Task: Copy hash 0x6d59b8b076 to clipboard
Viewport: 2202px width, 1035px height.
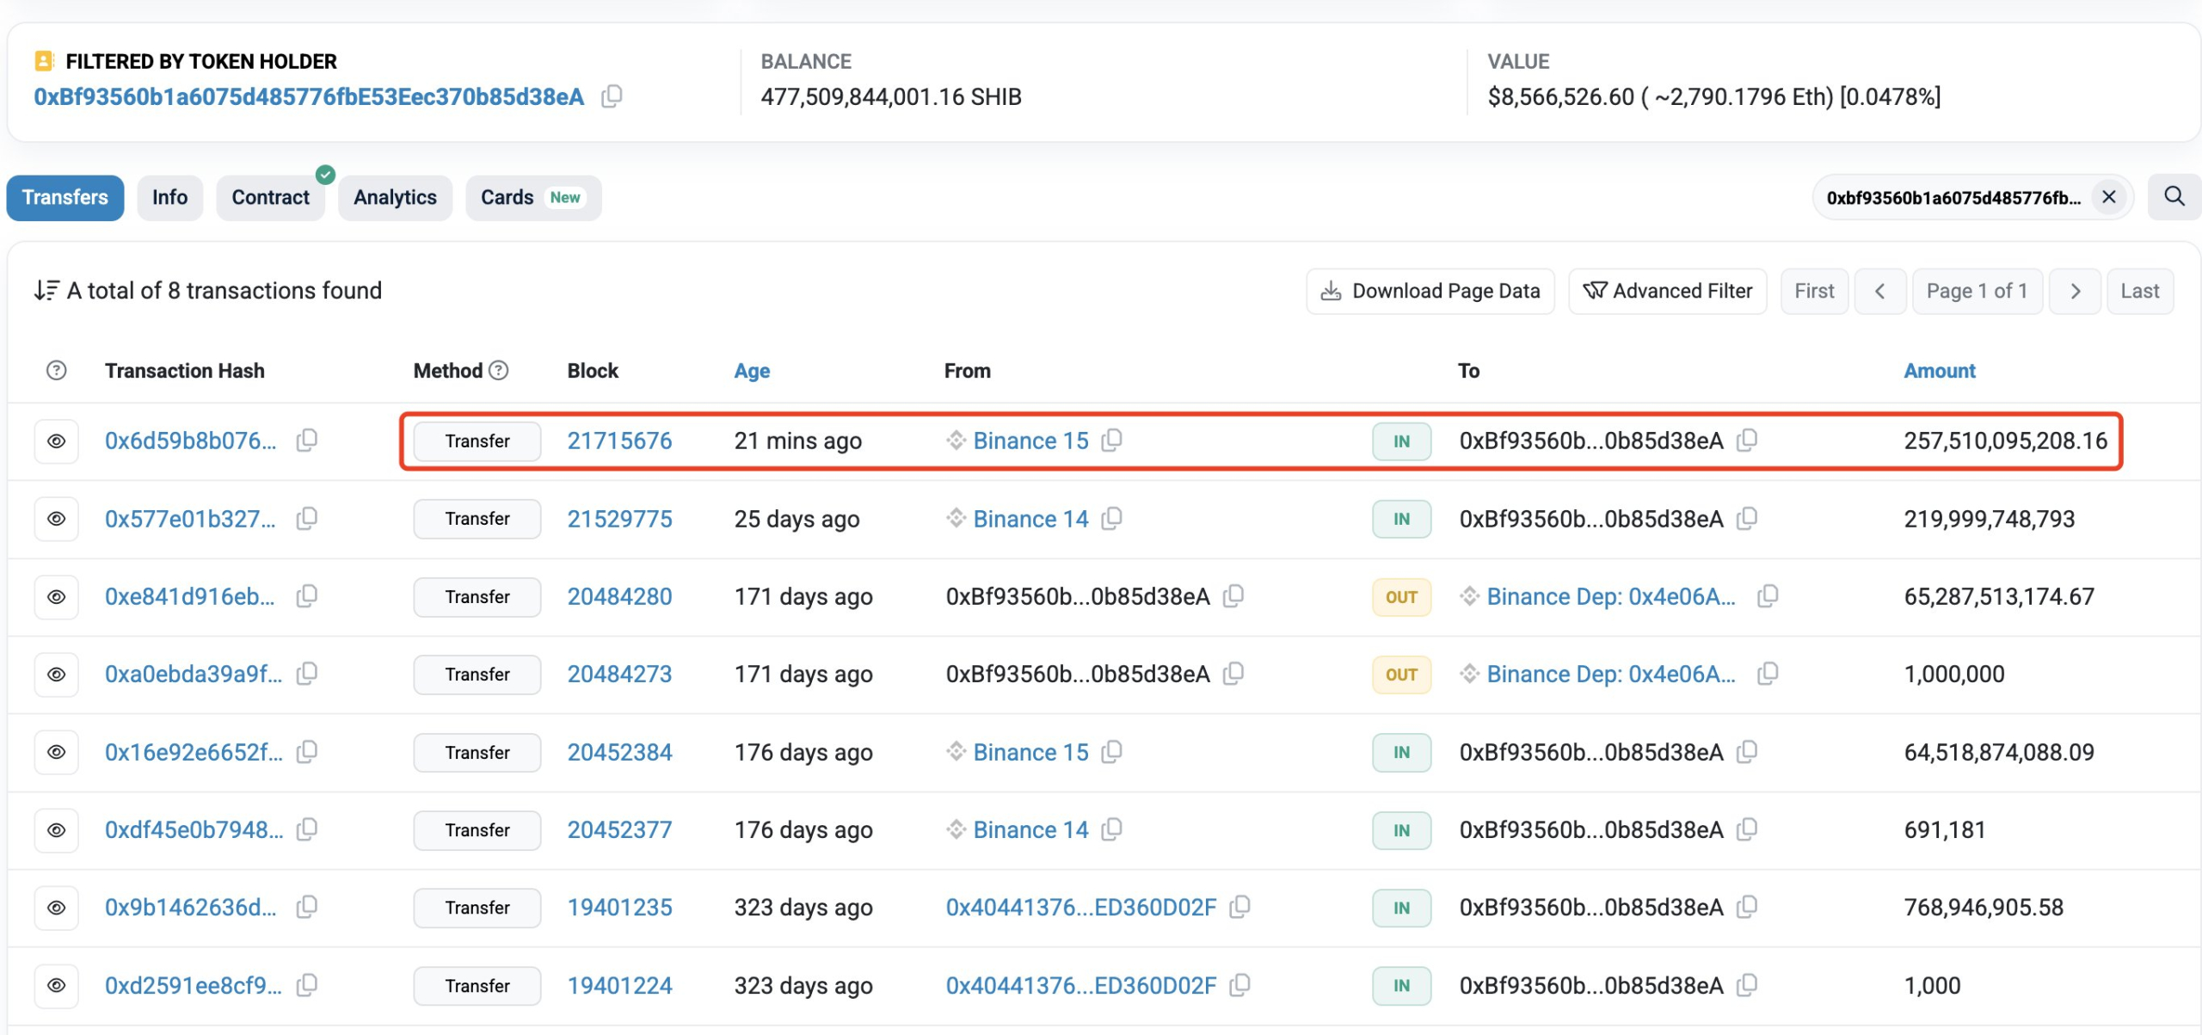Action: 307,440
